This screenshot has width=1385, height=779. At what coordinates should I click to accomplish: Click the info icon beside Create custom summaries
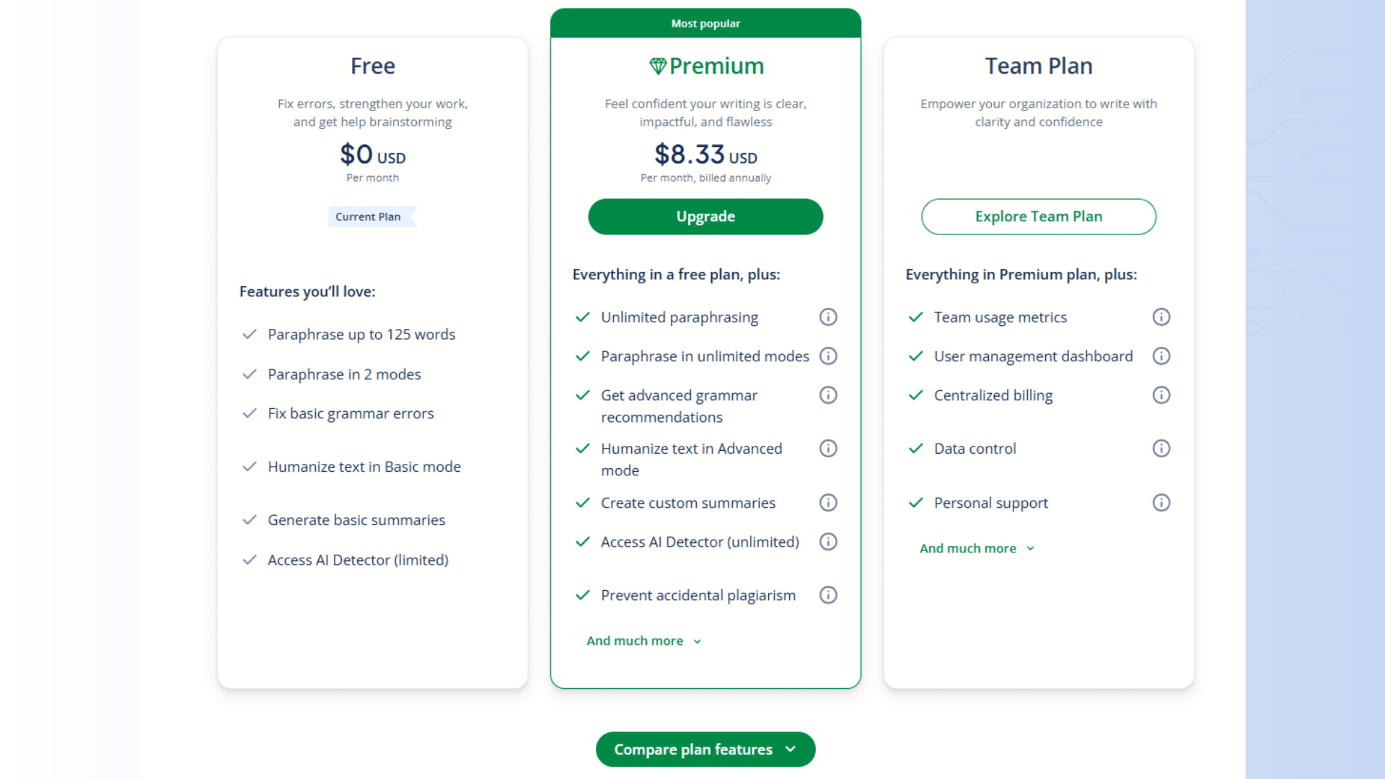point(827,503)
